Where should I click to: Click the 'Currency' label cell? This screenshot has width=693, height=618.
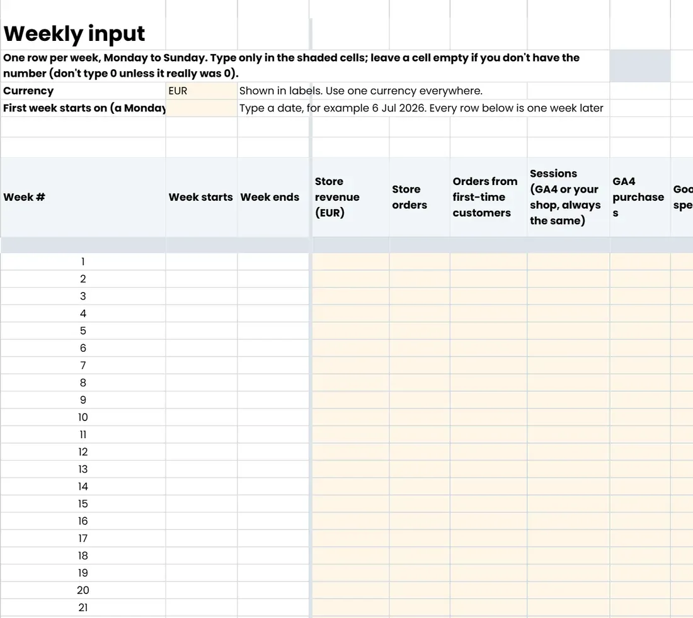coord(83,91)
